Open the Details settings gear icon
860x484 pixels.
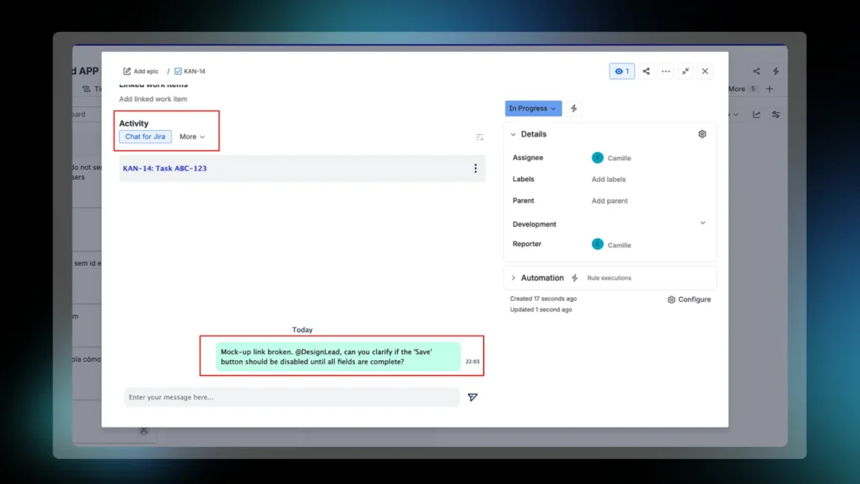(702, 134)
